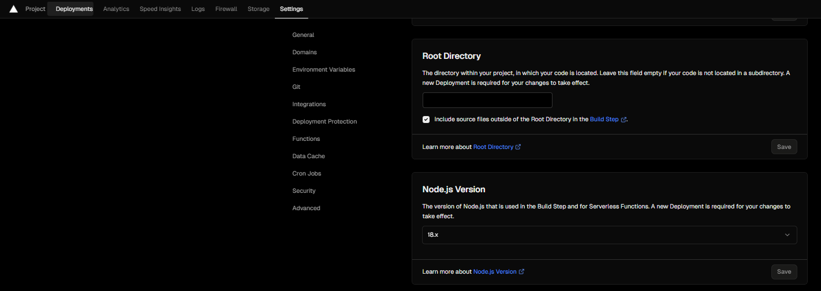Click external link icon beside Node.js Version link

click(x=521, y=271)
